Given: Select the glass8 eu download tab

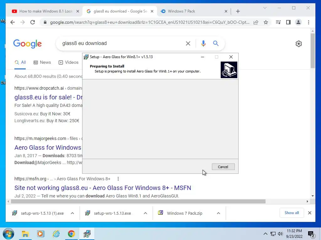Looking at the screenshot, I should 120,11.
